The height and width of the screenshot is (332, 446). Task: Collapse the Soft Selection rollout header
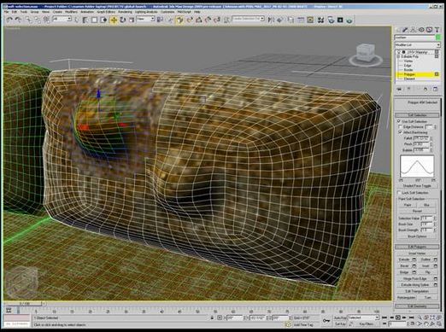[417, 115]
